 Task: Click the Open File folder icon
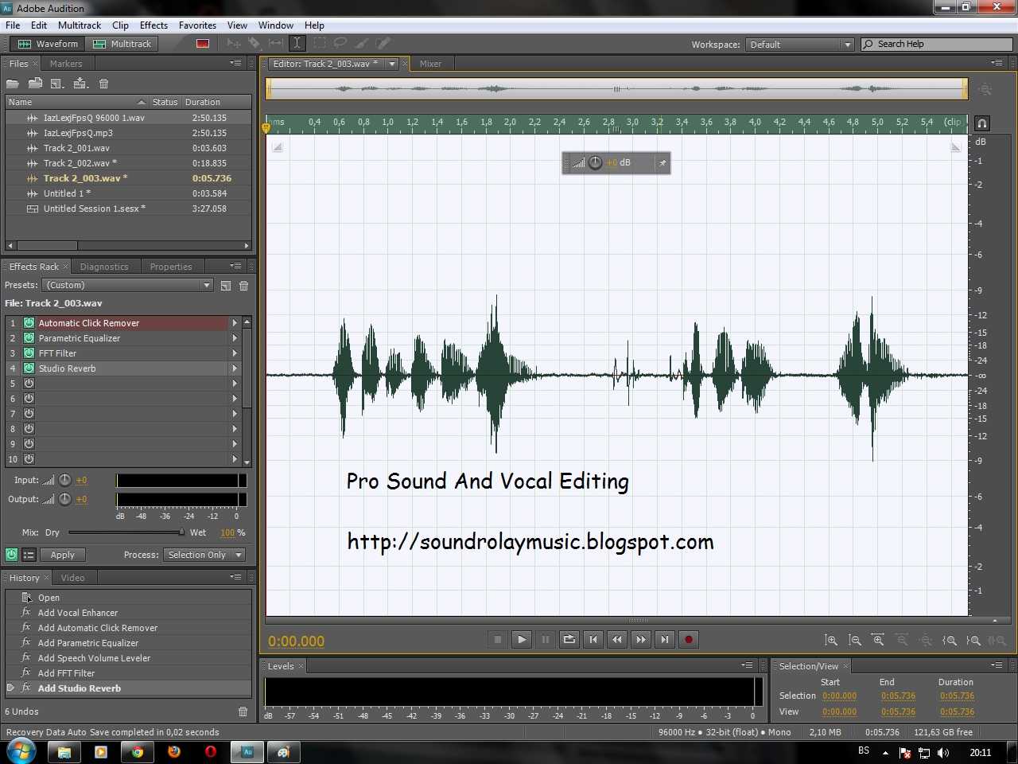pos(13,84)
